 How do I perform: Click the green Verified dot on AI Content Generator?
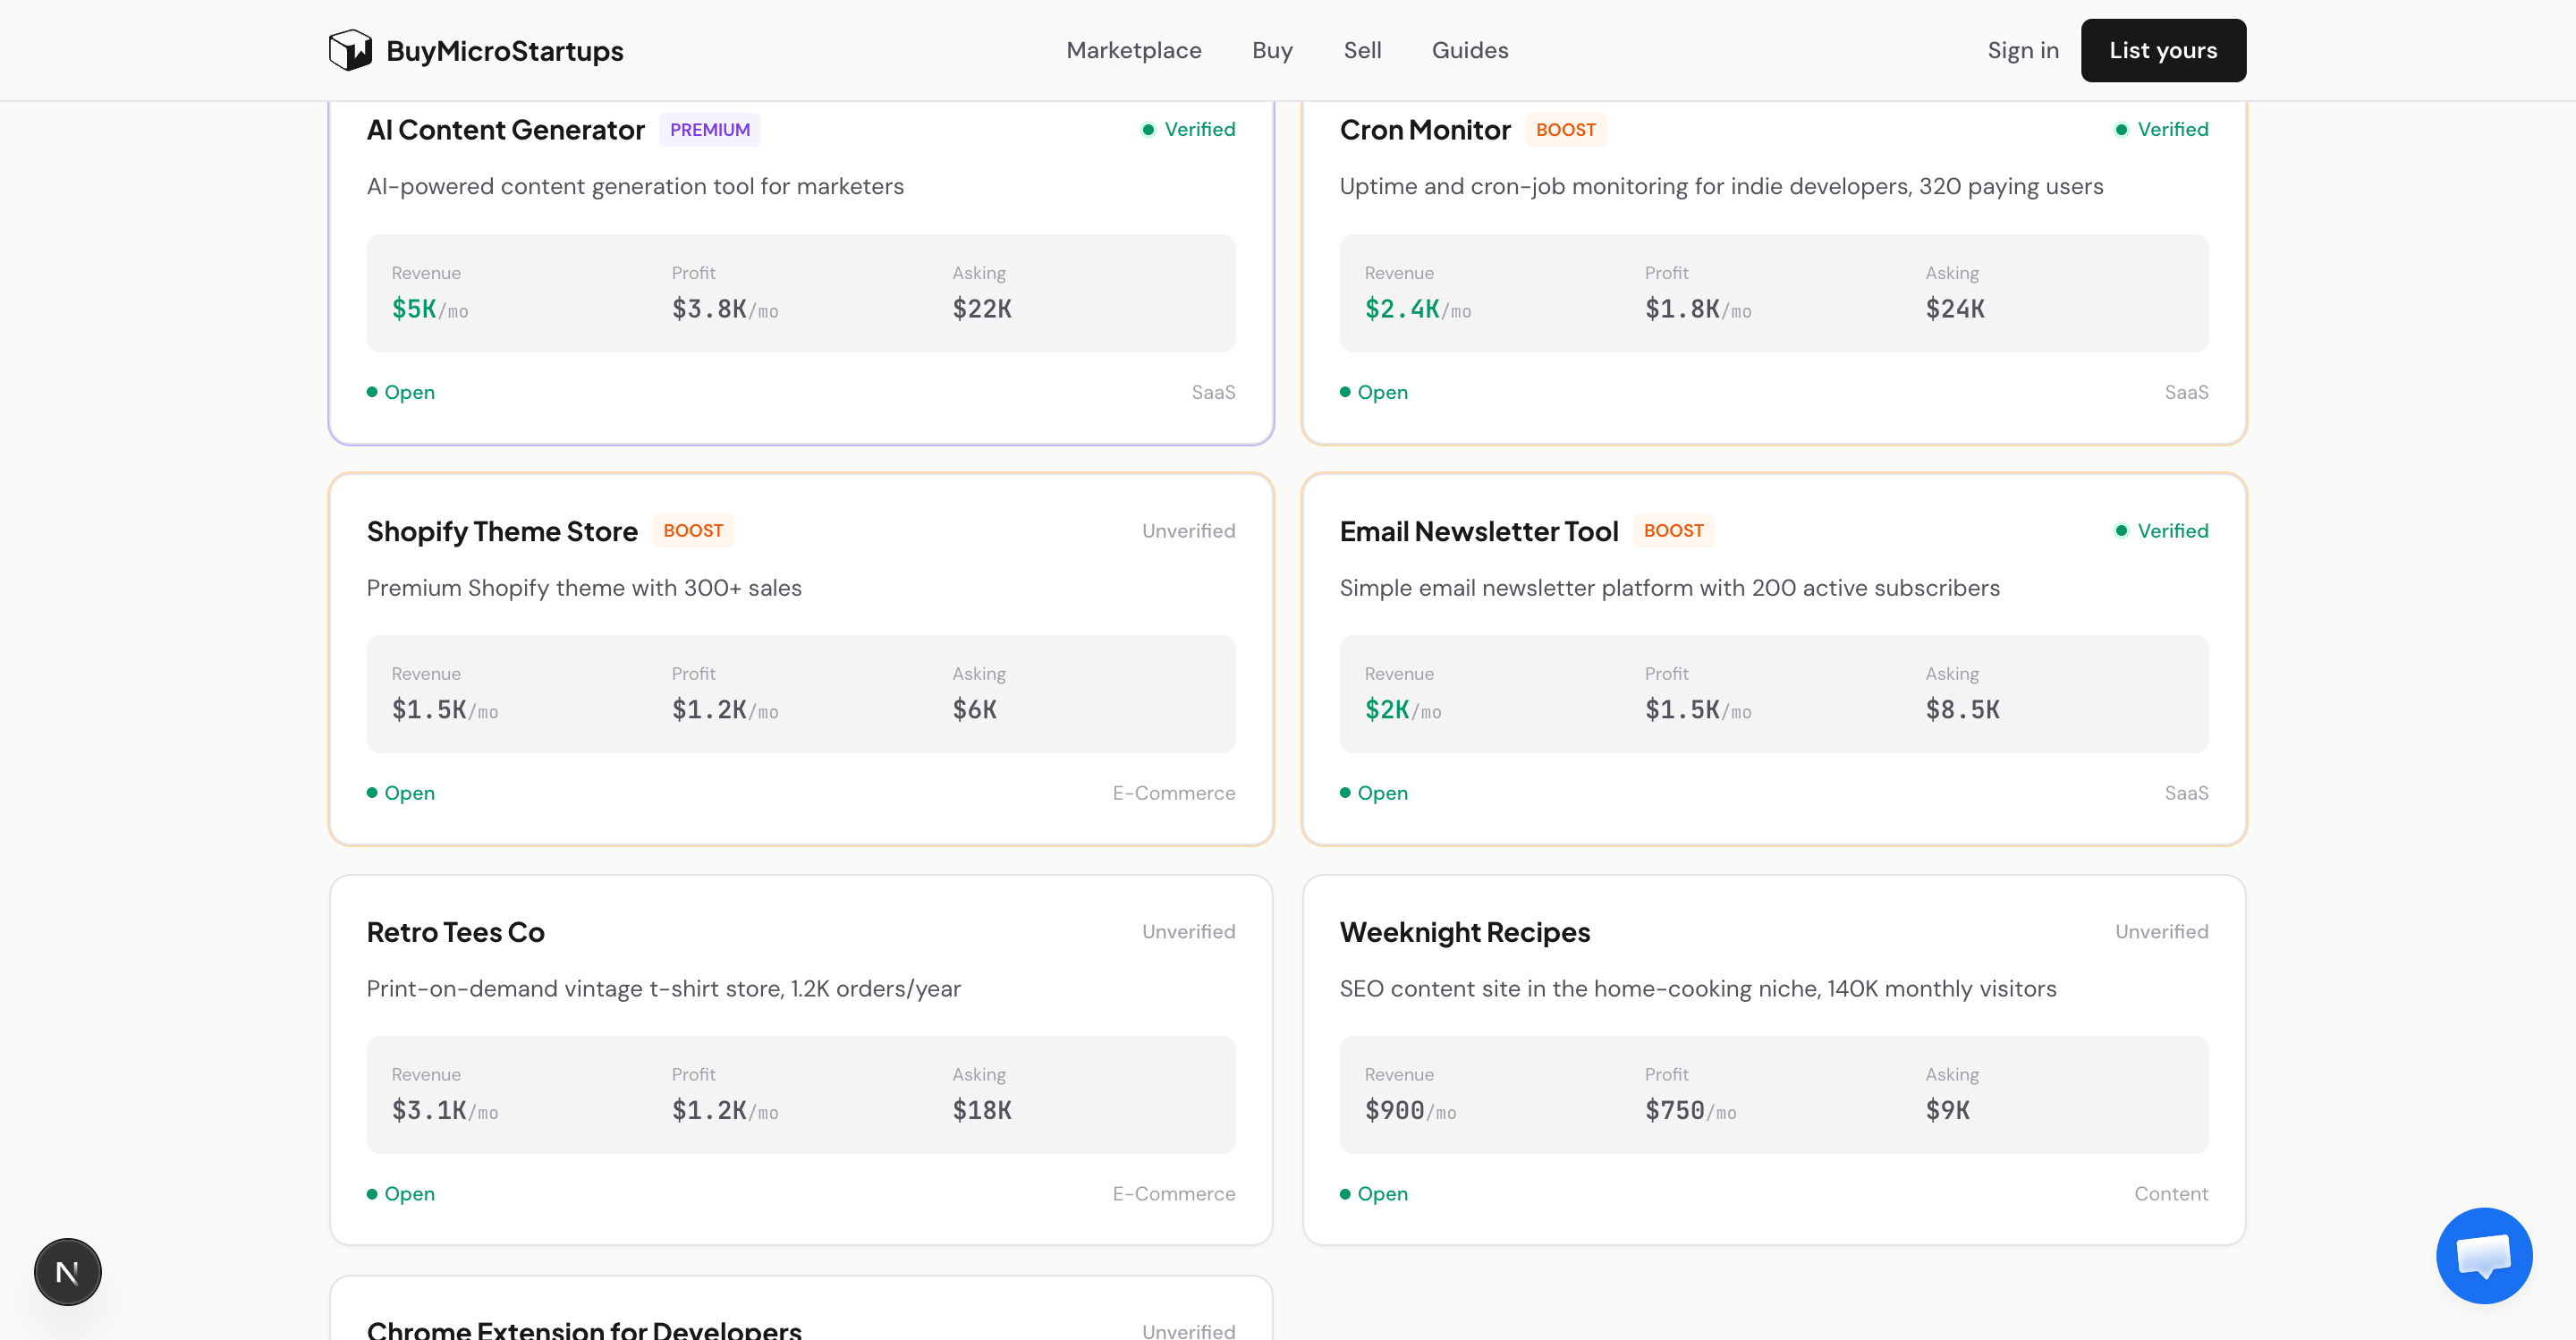tap(1148, 129)
